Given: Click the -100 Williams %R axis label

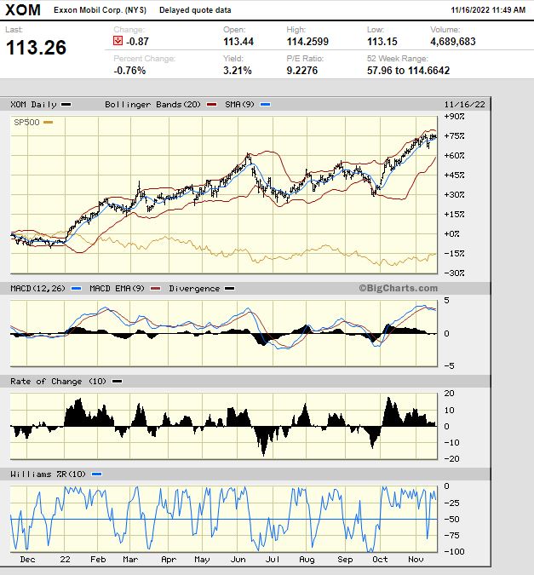Looking at the screenshot, I should tap(454, 551).
